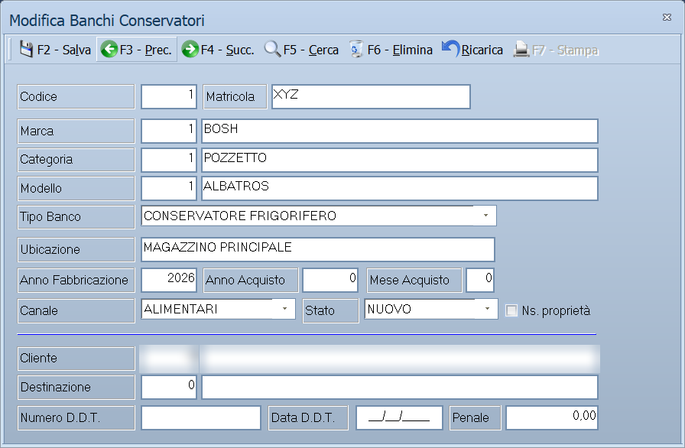
Task: Click the Numero D.D.T. input field
Action: point(201,418)
